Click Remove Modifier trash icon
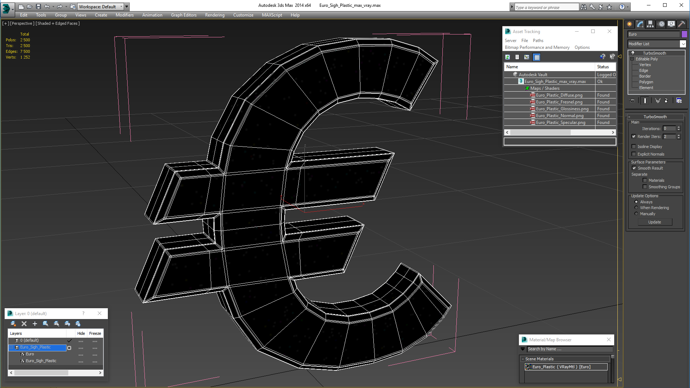The width and height of the screenshot is (690, 388). pos(666,101)
